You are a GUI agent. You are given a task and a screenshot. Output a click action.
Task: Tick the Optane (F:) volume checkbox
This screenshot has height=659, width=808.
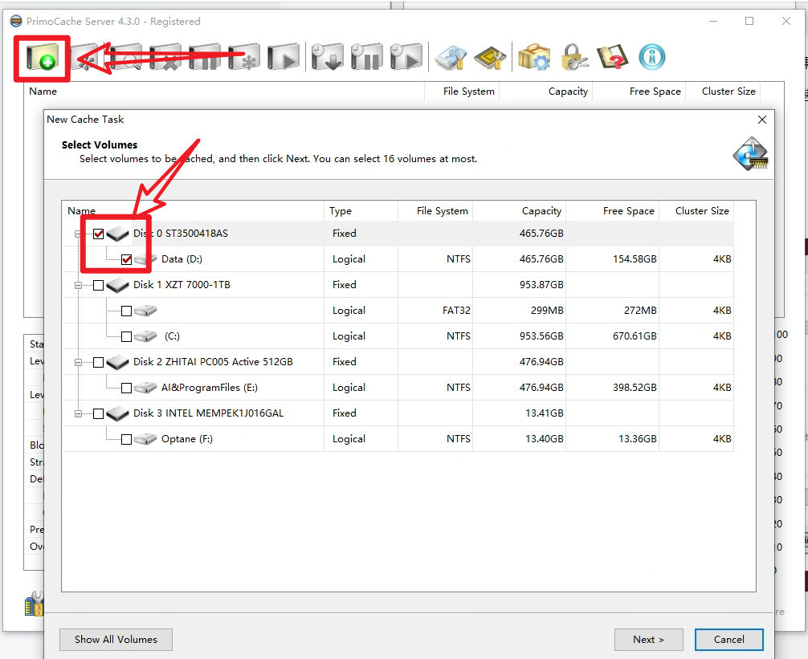[x=126, y=439]
